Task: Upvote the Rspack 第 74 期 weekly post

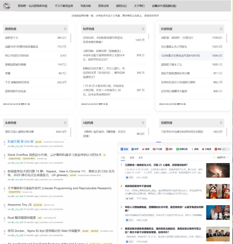Action: (5, 171)
